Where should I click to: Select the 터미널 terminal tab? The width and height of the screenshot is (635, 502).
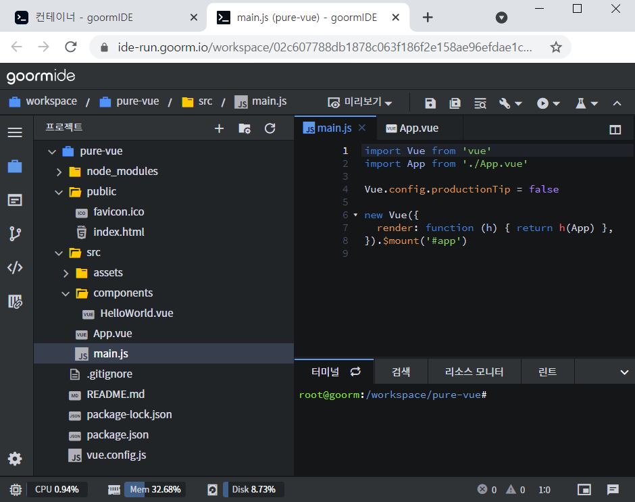[x=325, y=372]
